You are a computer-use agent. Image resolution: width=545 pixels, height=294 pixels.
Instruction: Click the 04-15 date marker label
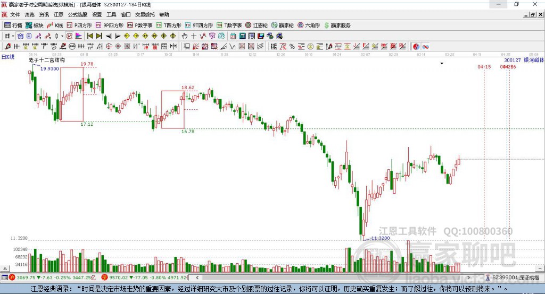point(484,66)
